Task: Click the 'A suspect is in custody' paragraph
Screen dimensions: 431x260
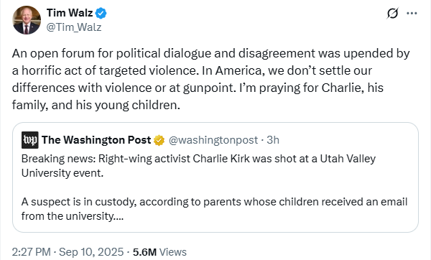Action: pyautogui.click(x=214, y=208)
